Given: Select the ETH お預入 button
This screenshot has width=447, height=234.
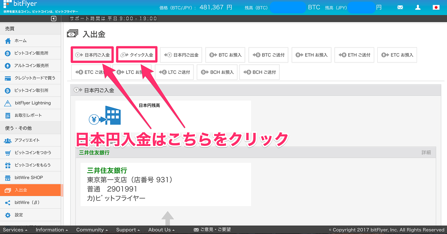Looking at the screenshot, I should pos(312,55).
